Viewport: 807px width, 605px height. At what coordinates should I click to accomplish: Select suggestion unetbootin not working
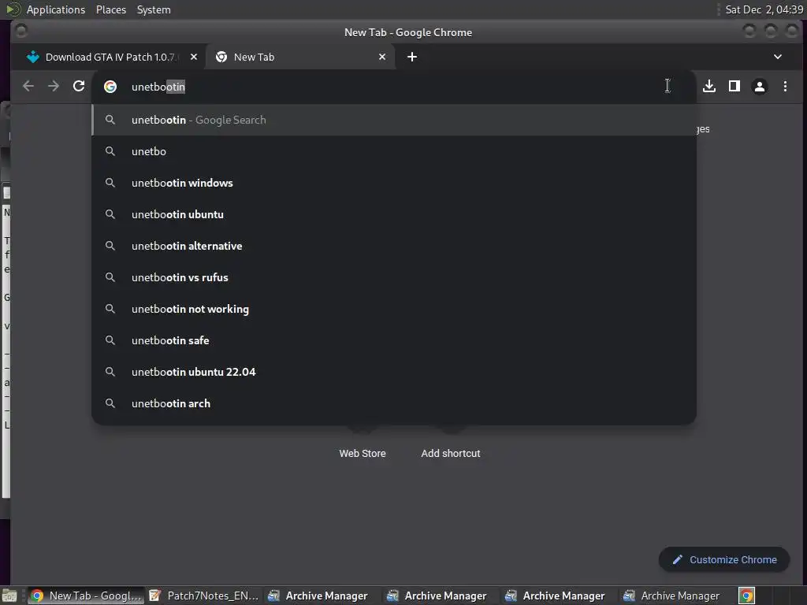click(394, 309)
